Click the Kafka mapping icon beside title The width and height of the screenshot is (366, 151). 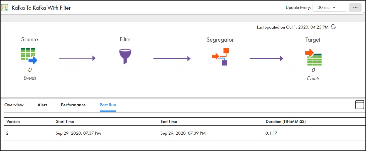tap(5, 7)
